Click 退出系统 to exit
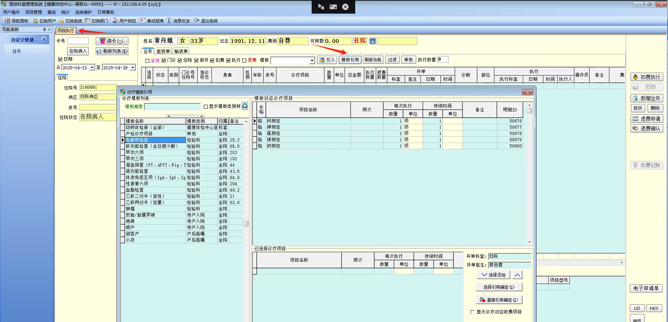This screenshot has height=322, width=668. coord(206,21)
